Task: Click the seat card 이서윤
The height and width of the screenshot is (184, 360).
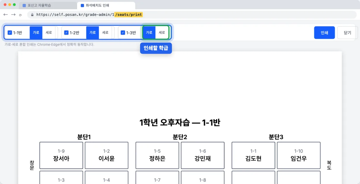Action: coord(107,155)
